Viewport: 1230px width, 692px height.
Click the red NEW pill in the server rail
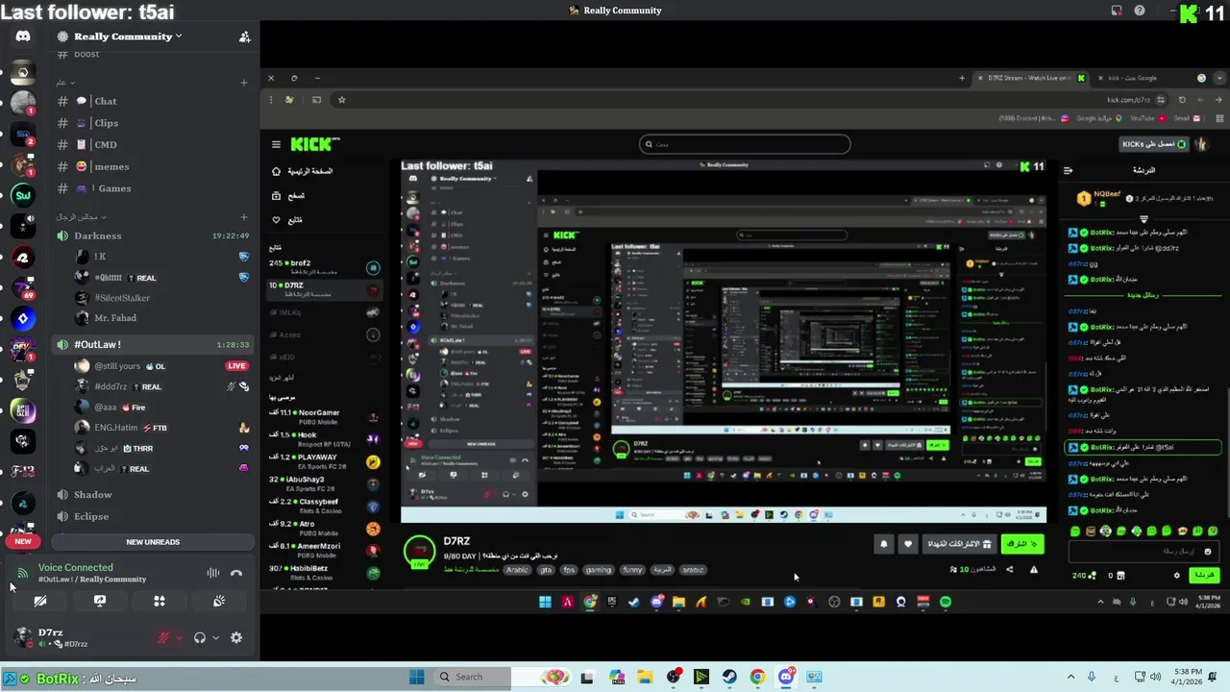(x=23, y=541)
